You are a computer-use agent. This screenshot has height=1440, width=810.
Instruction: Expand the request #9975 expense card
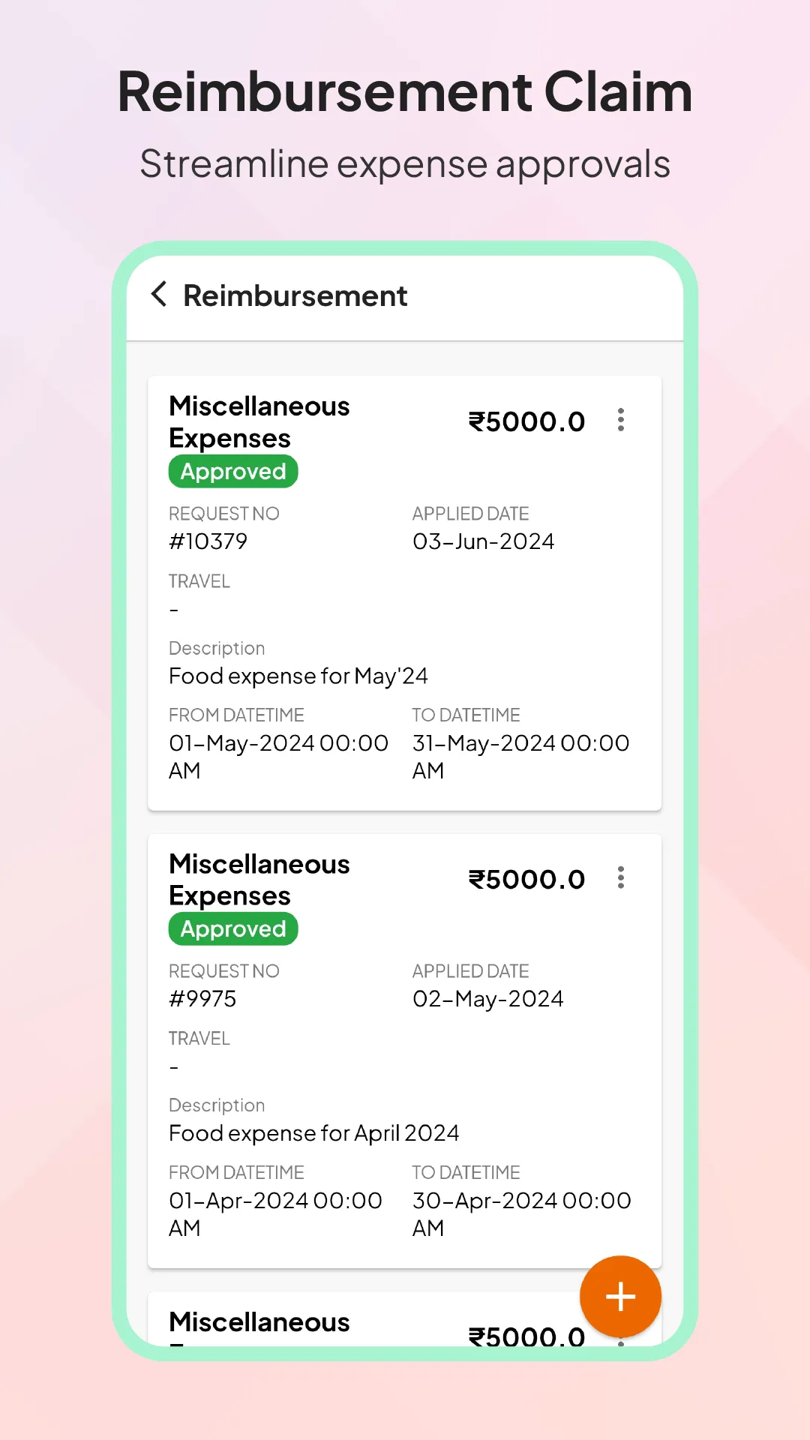pos(405,1050)
